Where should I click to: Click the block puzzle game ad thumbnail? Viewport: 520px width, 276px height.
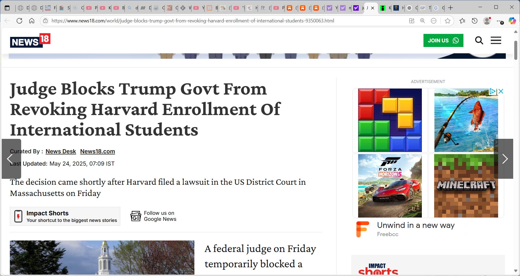pyautogui.click(x=390, y=120)
